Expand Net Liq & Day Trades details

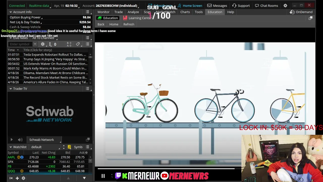pyautogui.click(x=26, y=22)
